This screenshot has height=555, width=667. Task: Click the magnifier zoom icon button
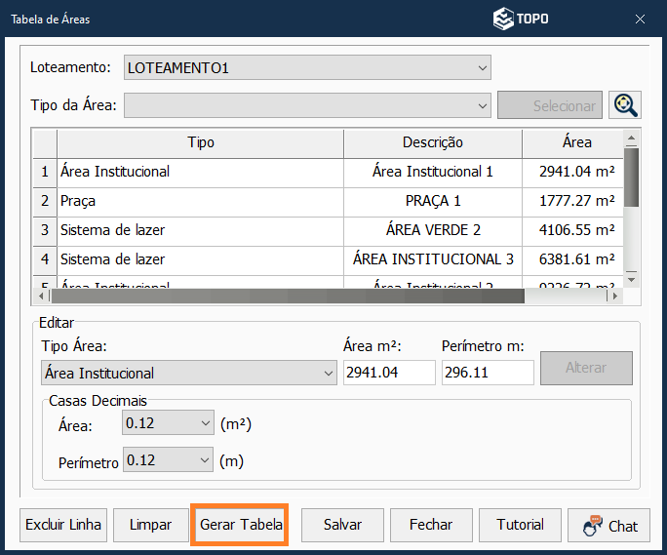click(x=624, y=105)
